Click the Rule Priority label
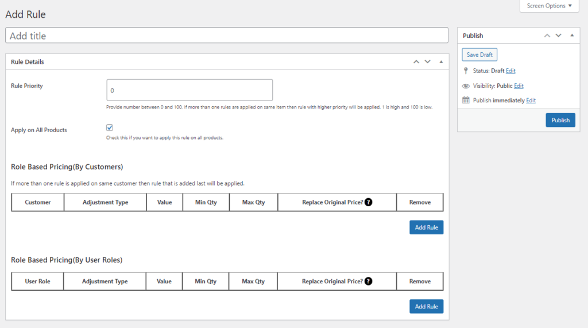This screenshot has width=588, height=328. 27,86
